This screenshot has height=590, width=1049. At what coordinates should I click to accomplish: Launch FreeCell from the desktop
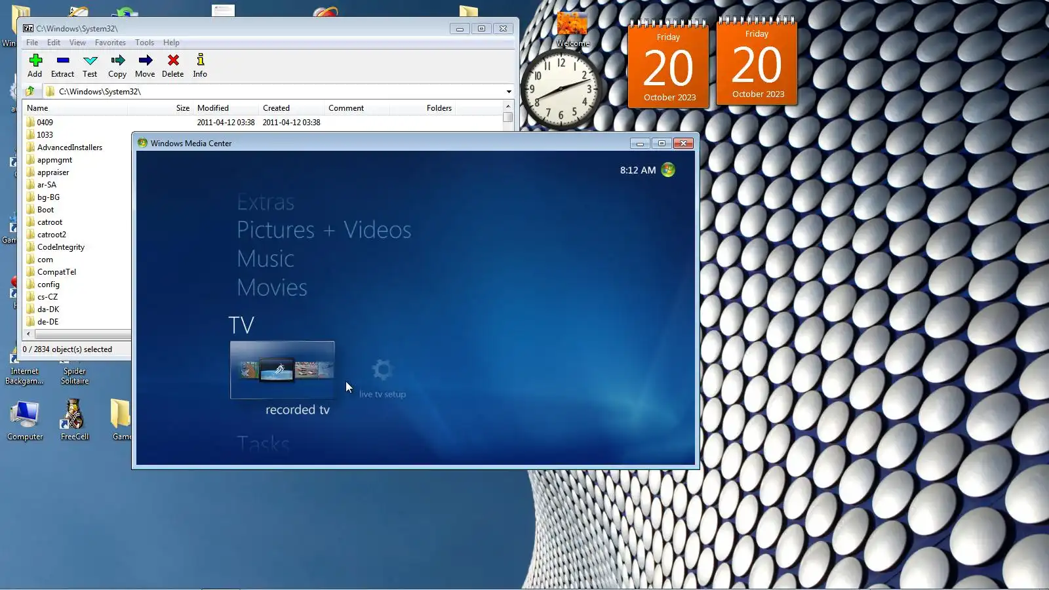coord(75,421)
